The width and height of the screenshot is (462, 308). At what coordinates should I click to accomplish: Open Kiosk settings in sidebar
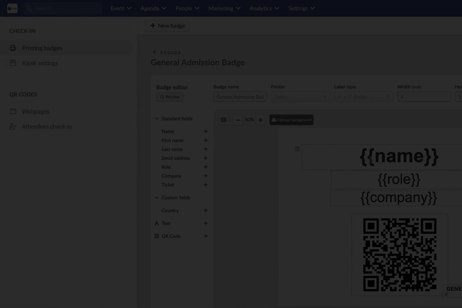40,63
